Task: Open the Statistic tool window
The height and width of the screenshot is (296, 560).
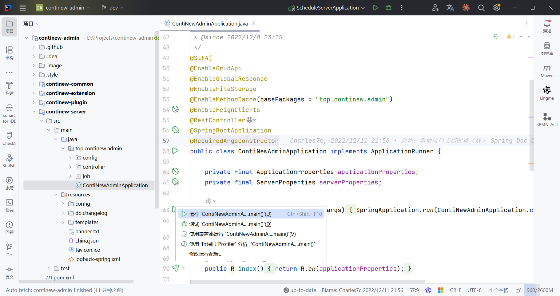Action: (9, 161)
